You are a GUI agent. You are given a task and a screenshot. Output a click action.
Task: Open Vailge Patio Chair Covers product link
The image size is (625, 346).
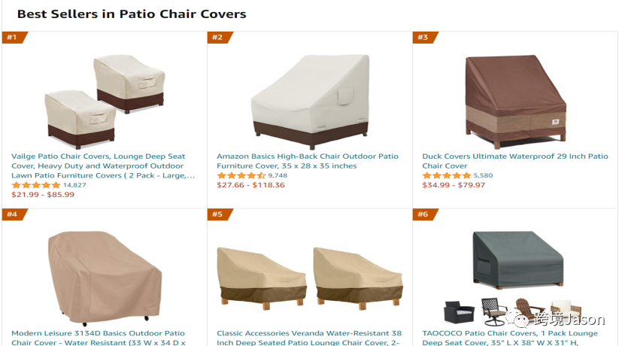pyautogui.click(x=103, y=165)
